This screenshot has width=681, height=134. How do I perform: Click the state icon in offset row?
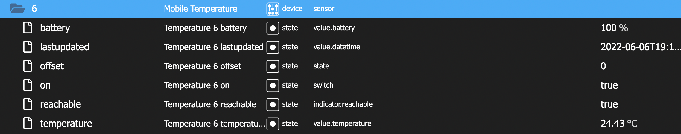[x=273, y=66]
